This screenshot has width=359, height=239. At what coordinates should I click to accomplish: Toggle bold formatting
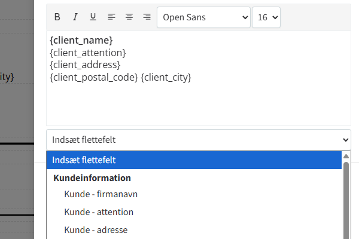coord(57,17)
